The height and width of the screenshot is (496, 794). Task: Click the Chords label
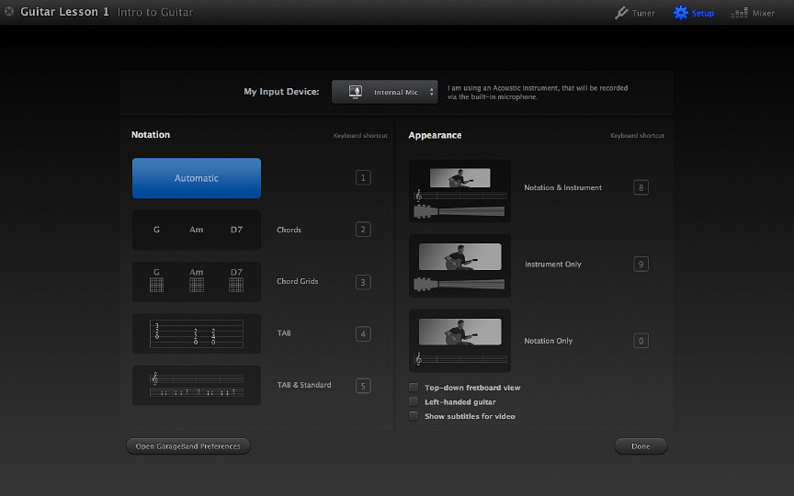[x=289, y=230]
